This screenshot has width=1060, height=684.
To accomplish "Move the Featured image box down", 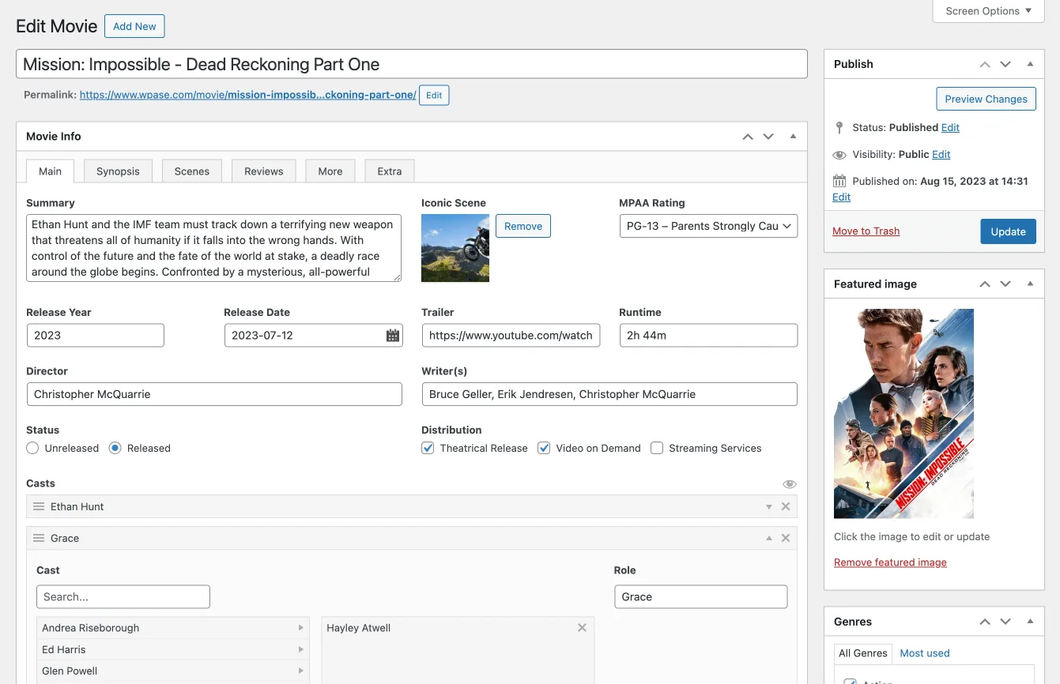I will [1005, 284].
